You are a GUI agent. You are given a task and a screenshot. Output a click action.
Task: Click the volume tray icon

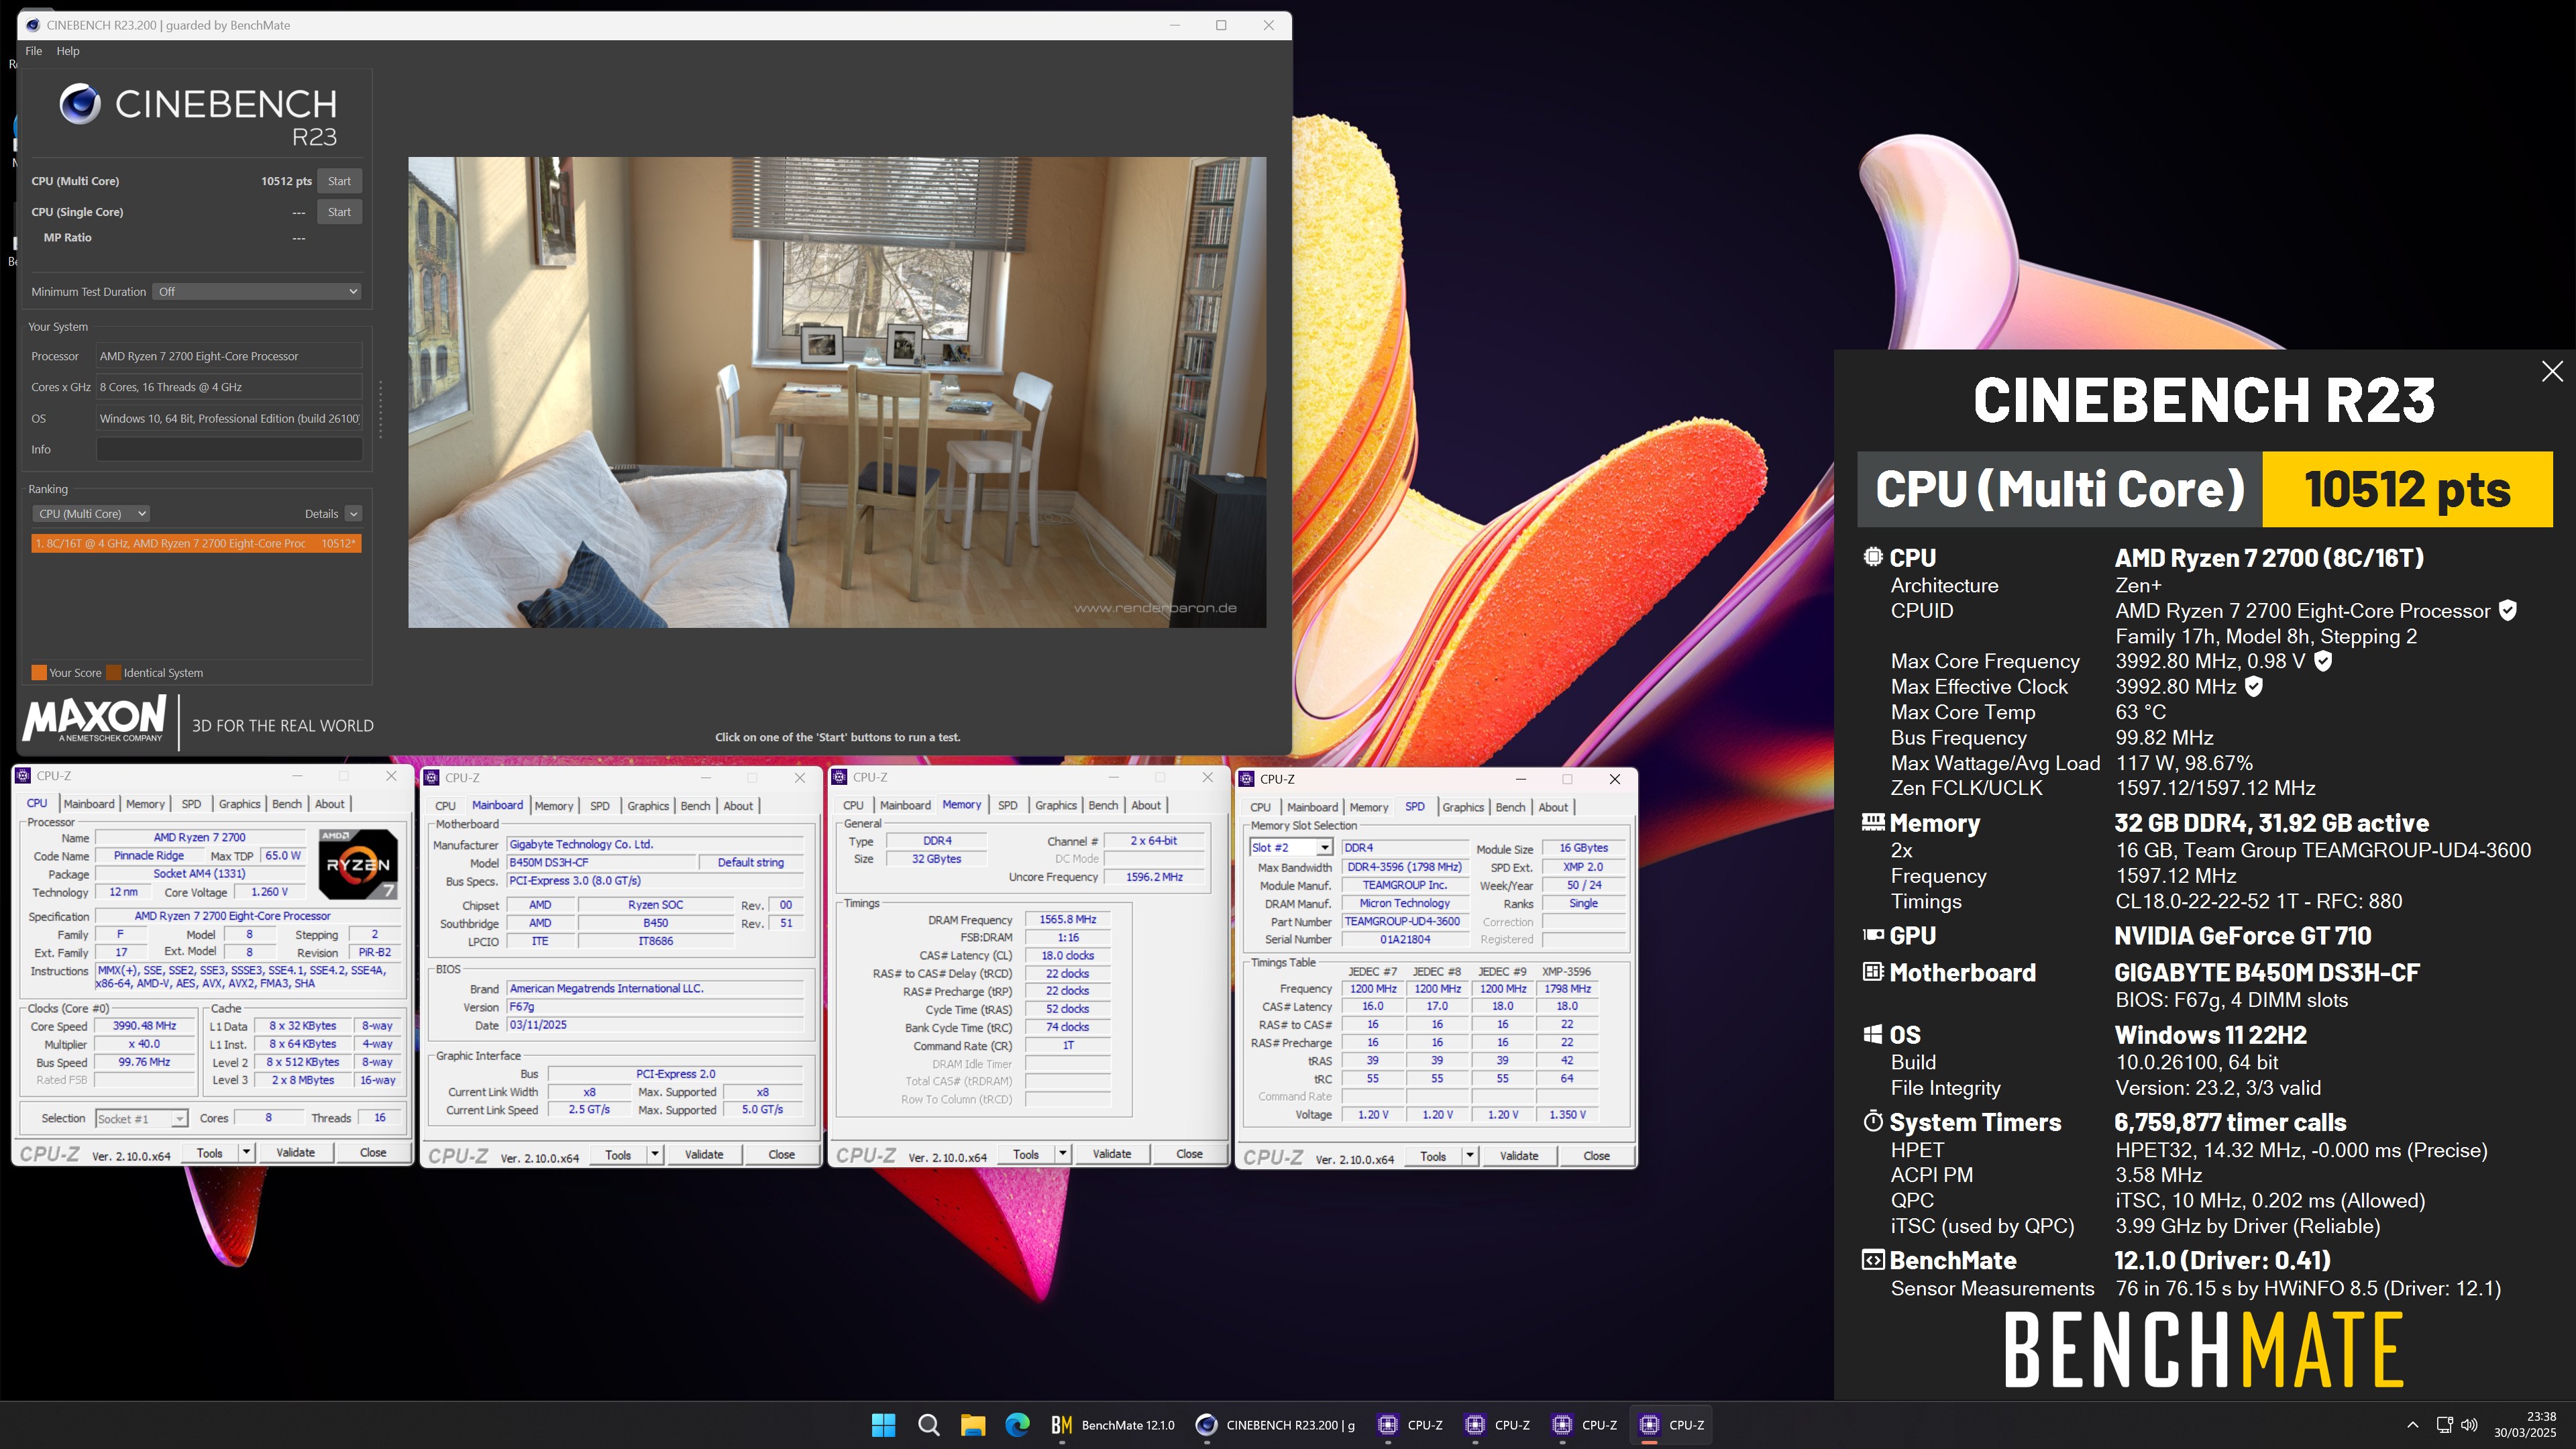(2469, 1425)
